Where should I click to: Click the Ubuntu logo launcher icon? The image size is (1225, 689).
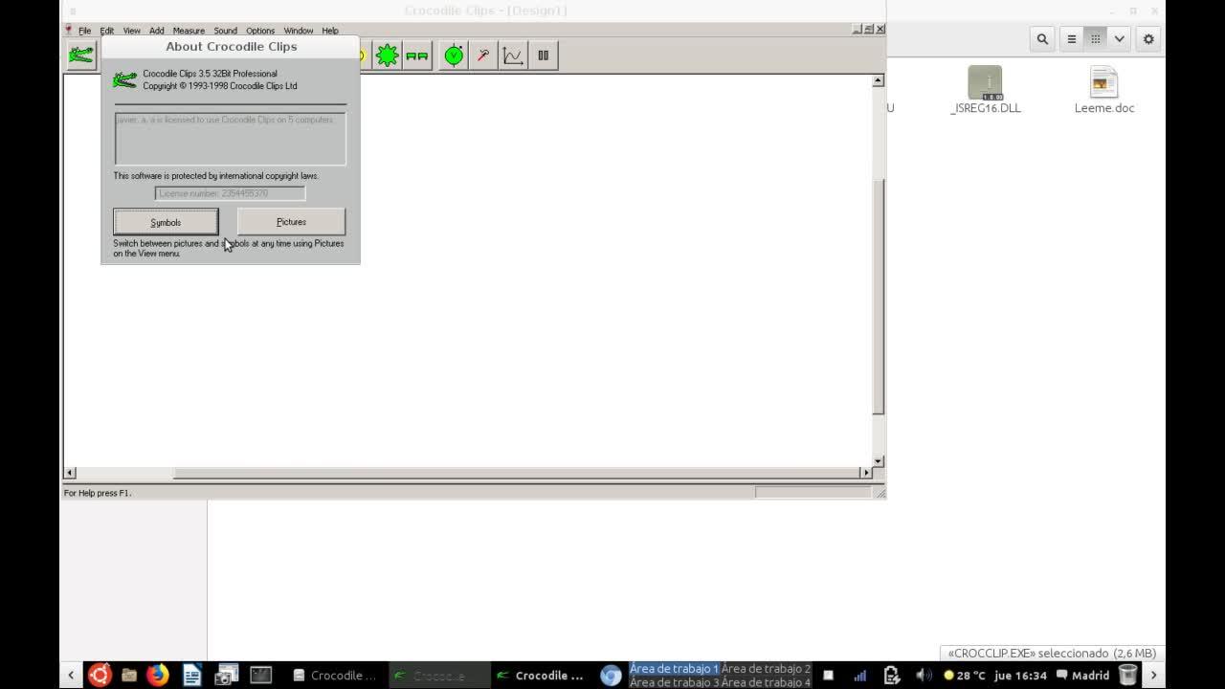100,675
